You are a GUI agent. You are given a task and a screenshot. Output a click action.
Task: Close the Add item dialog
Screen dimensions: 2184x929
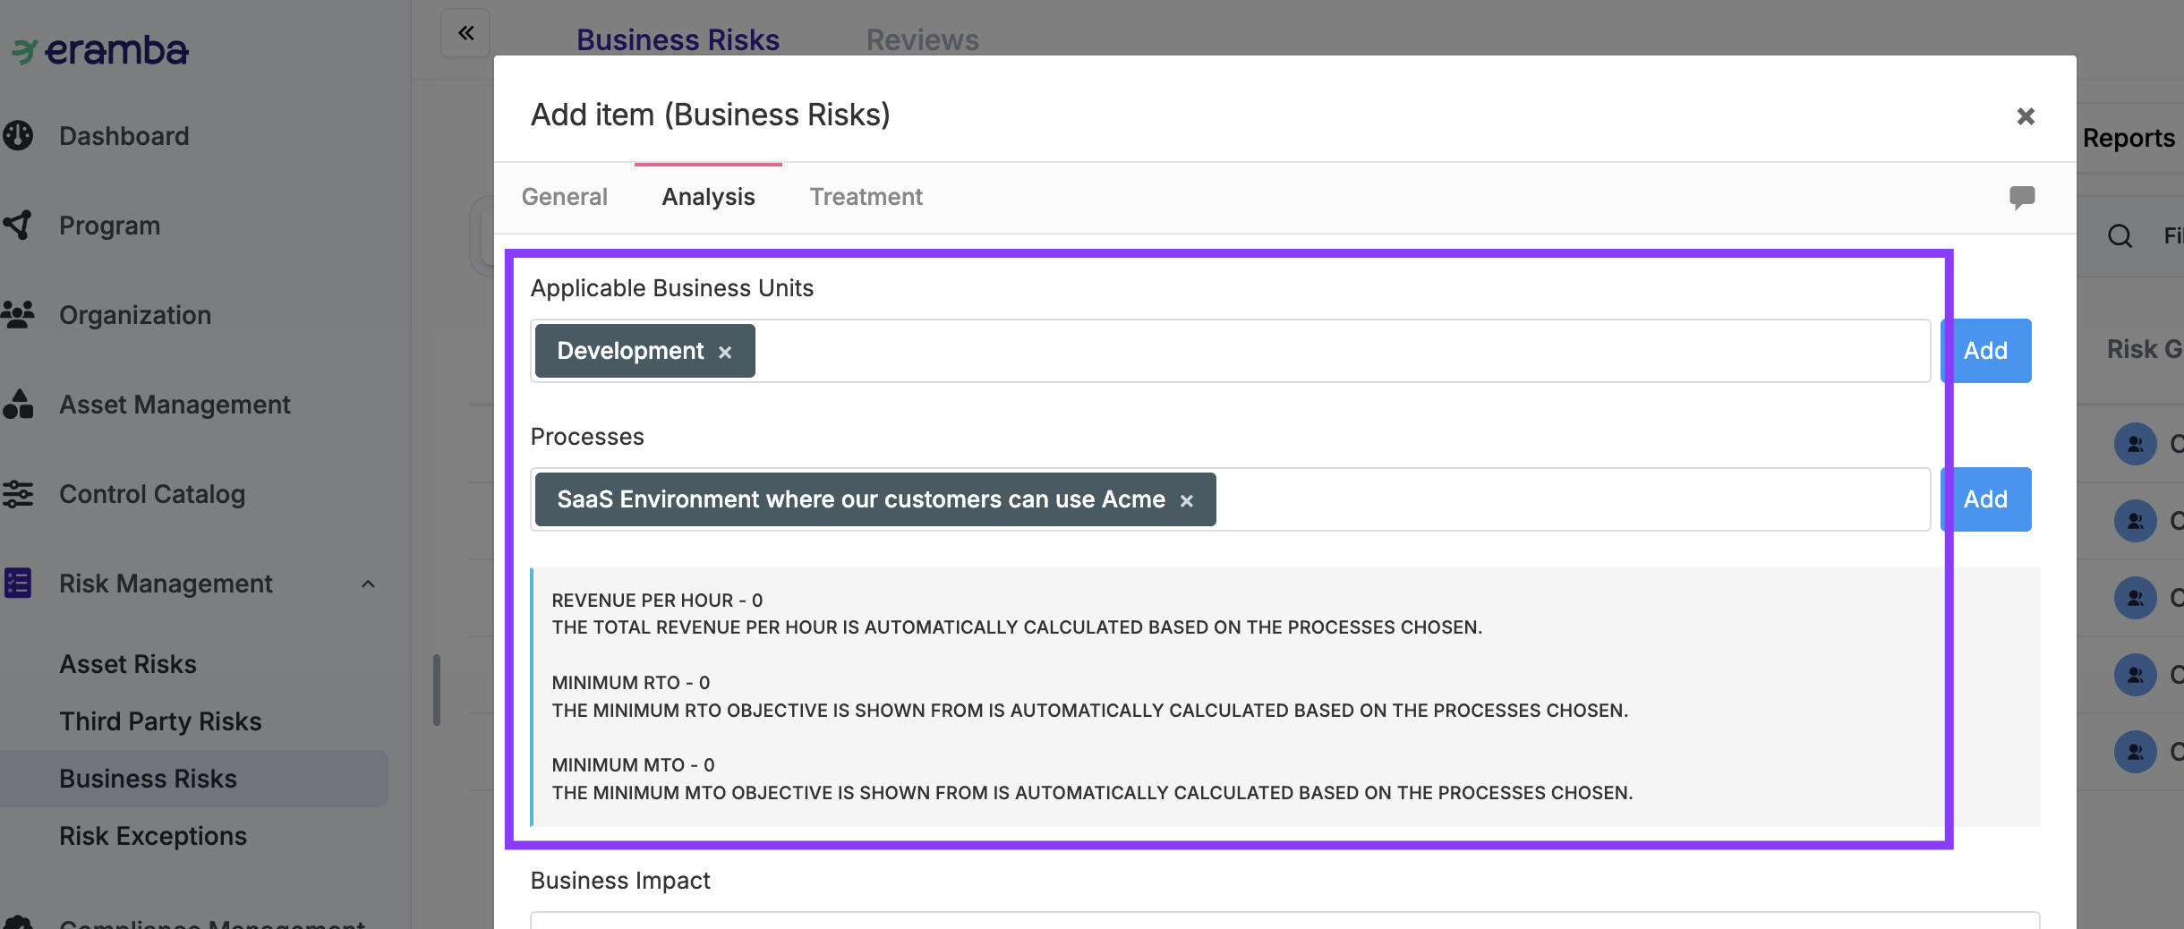click(x=2025, y=116)
